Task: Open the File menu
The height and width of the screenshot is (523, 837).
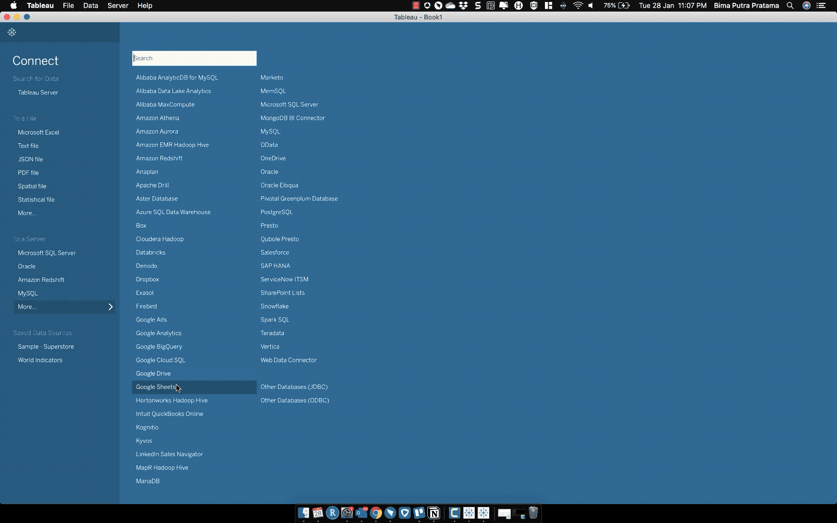Action: [68, 6]
